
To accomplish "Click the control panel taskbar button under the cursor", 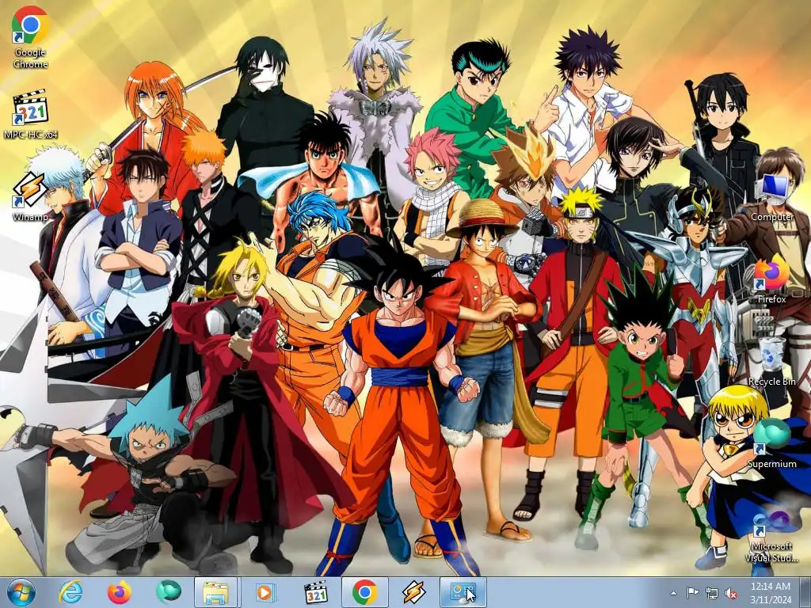I will pos(463,592).
